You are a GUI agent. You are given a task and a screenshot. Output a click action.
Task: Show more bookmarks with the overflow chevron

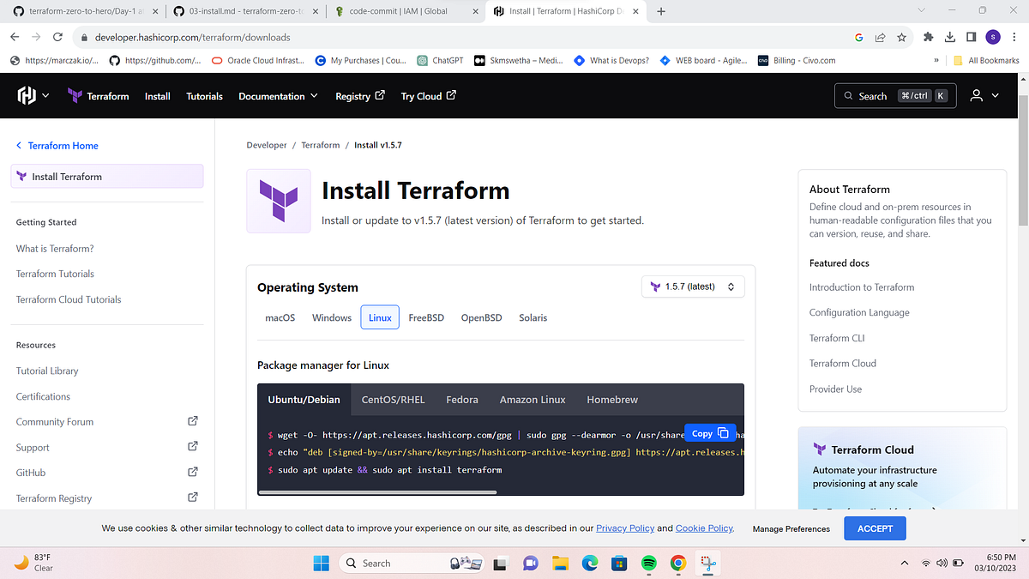[x=936, y=61]
